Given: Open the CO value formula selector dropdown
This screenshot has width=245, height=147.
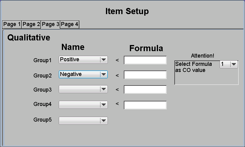Looking at the screenshot, I should click(229, 64).
